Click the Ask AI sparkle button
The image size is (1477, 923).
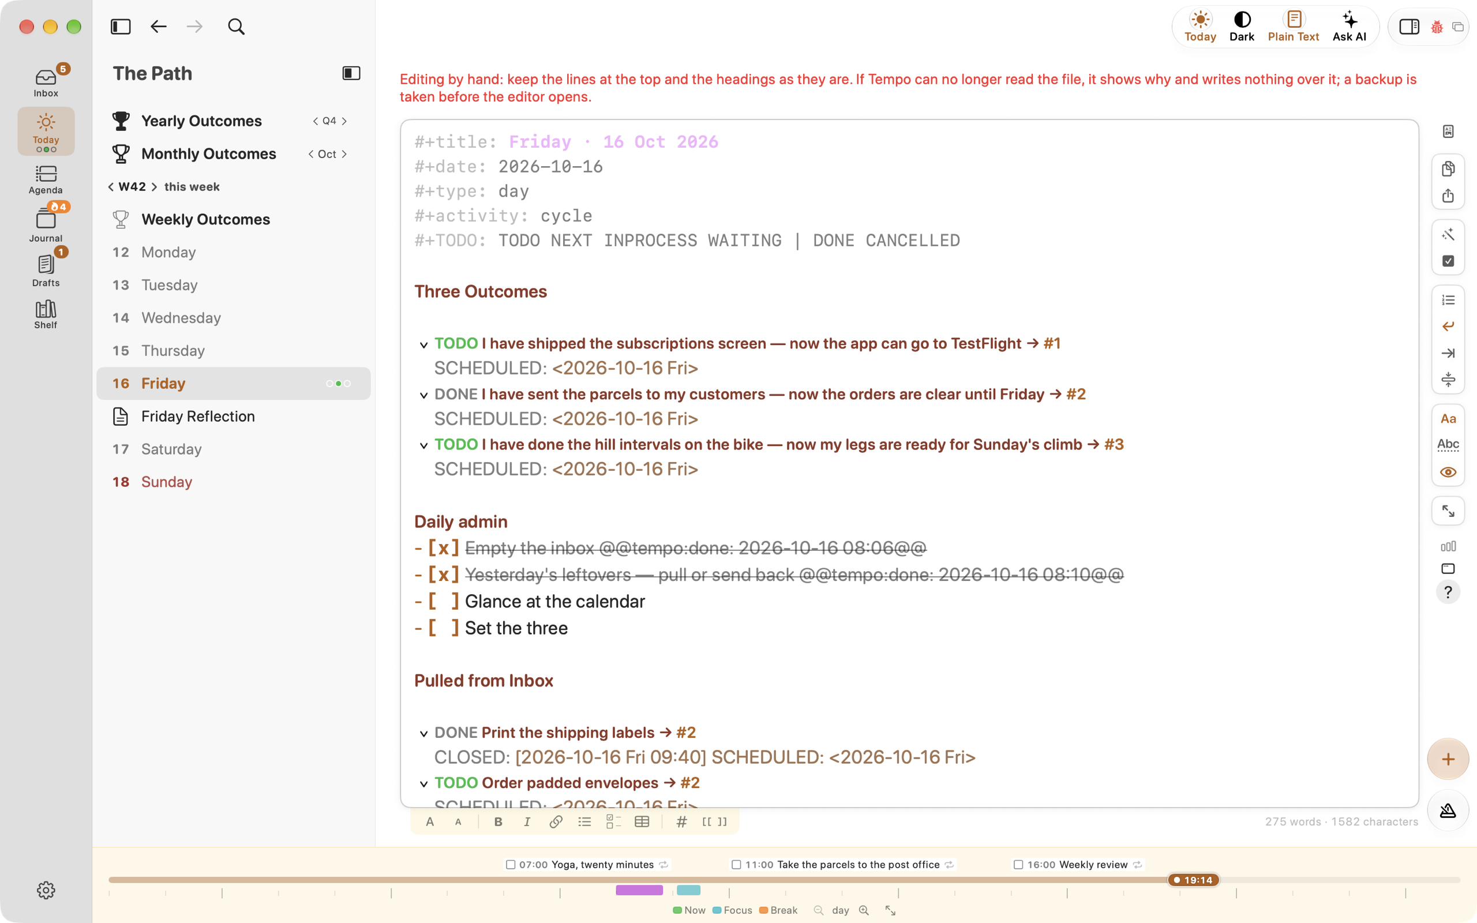click(x=1349, y=27)
